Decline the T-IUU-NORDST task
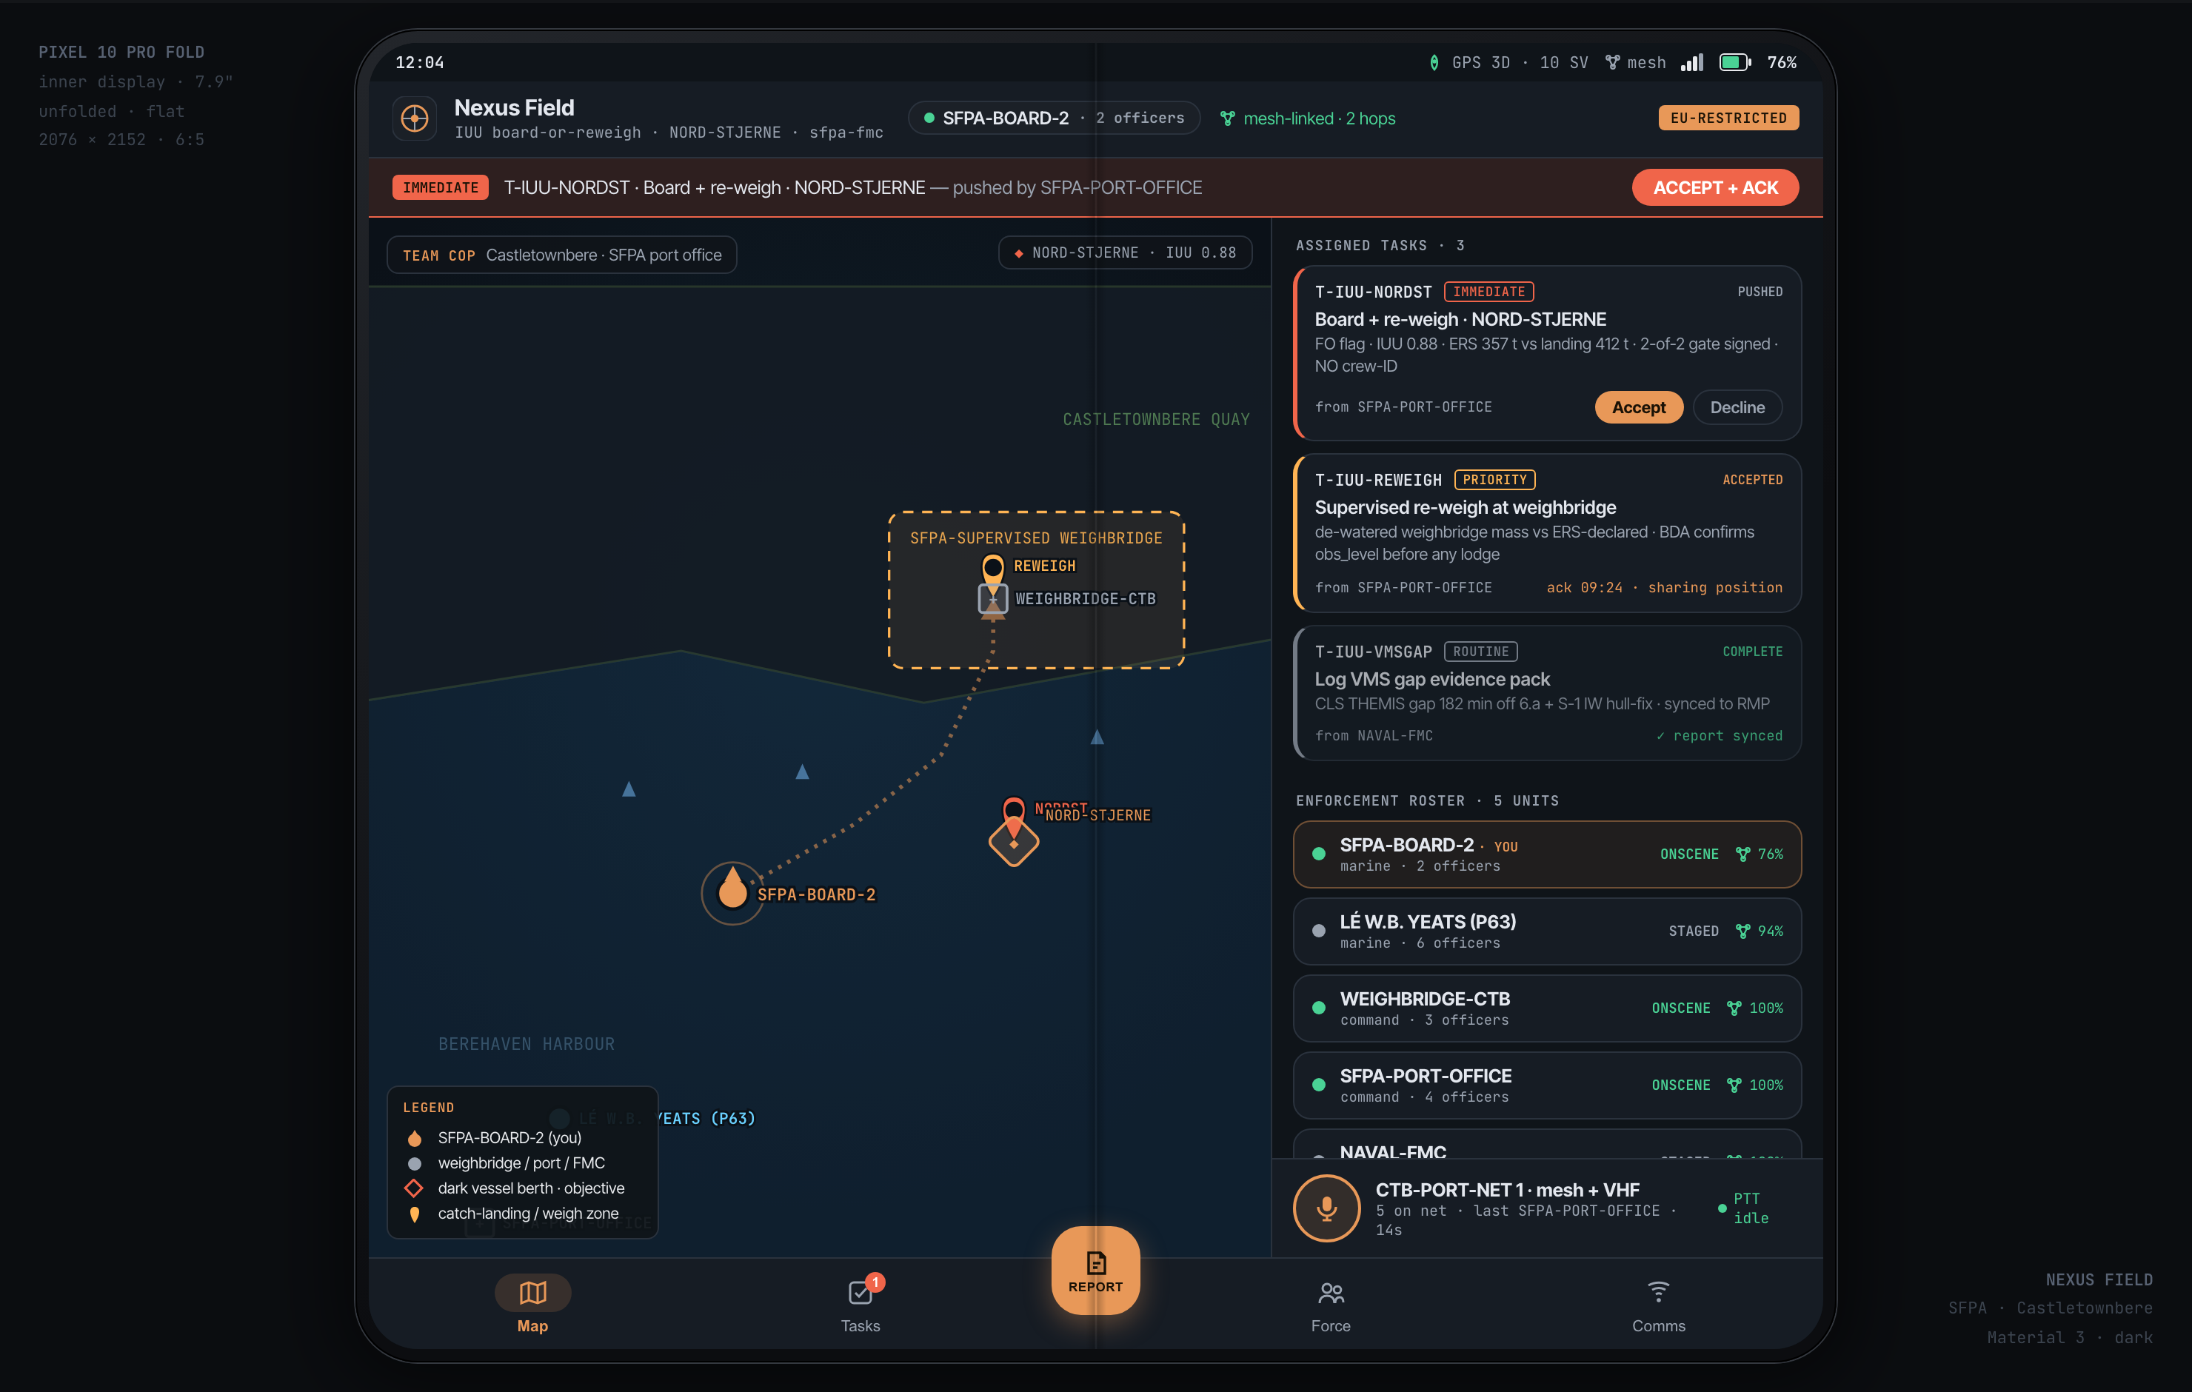2192x1392 pixels. tap(1737, 407)
